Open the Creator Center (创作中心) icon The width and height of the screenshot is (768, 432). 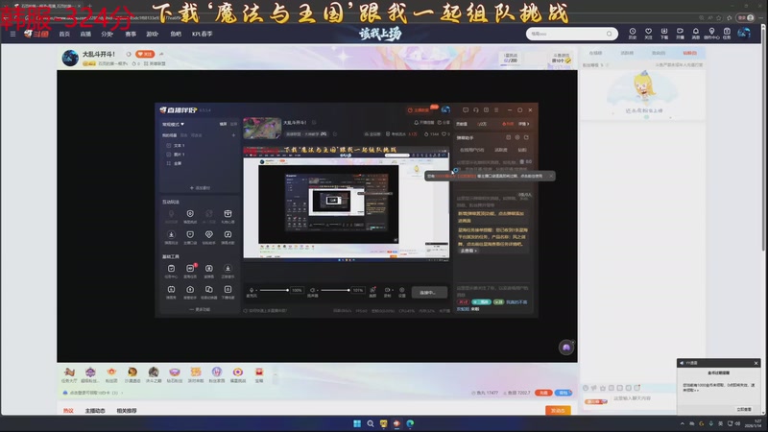pyautogui.click(x=711, y=33)
